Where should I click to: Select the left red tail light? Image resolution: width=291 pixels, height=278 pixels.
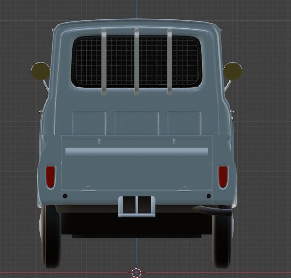coord(51,176)
